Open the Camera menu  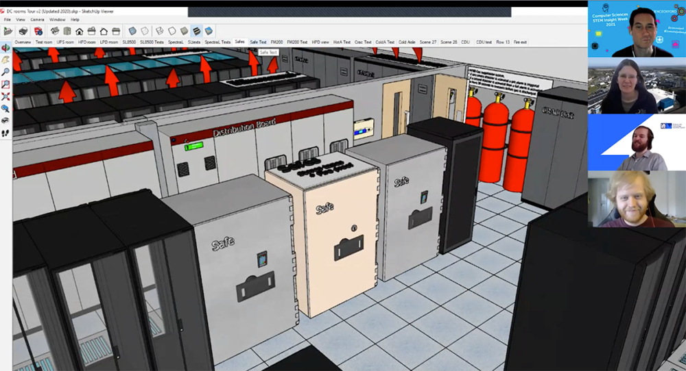tap(37, 20)
